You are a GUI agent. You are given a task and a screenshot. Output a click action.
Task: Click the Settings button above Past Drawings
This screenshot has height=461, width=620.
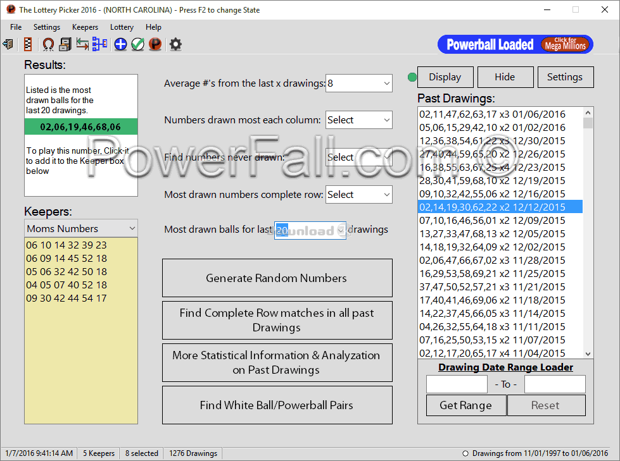pyautogui.click(x=565, y=77)
